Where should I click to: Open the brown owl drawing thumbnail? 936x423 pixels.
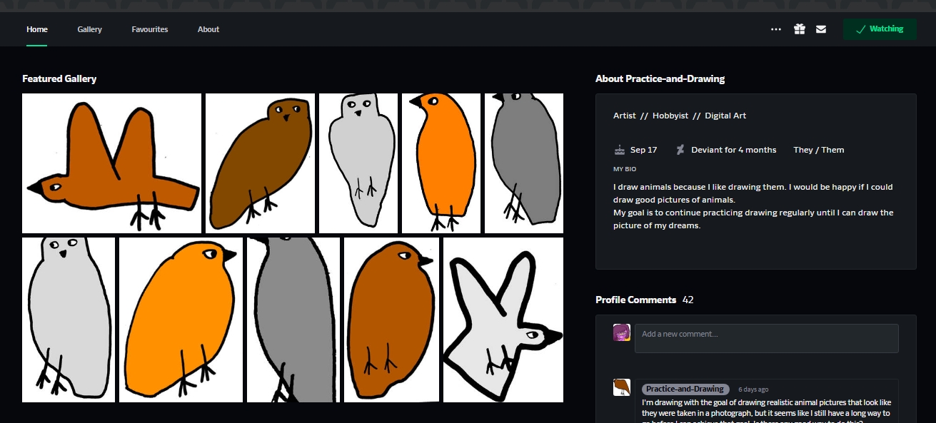[260, 163]
